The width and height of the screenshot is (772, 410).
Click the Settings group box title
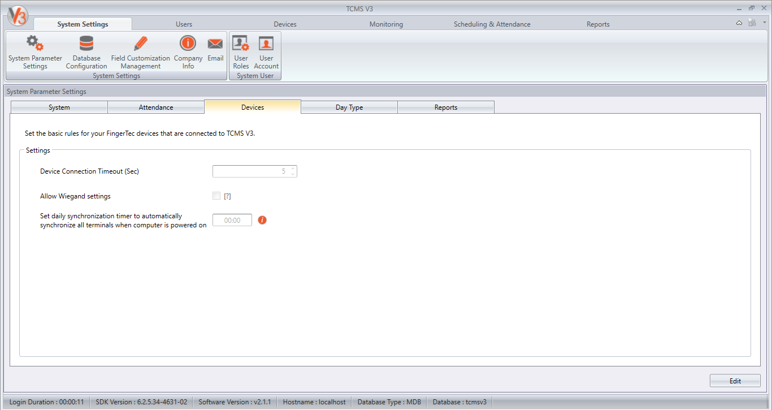[x=38, y=150]
